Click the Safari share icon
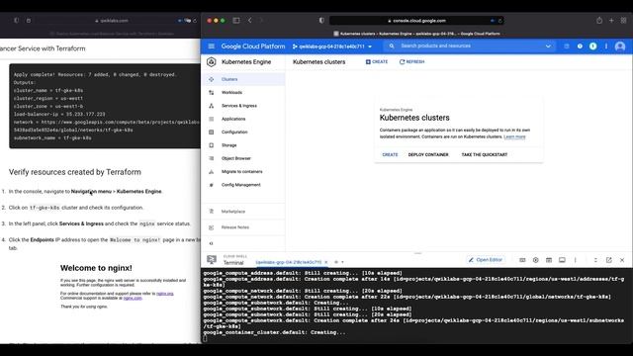Viewport: 633px width, 356px height. tap(599, 20)
